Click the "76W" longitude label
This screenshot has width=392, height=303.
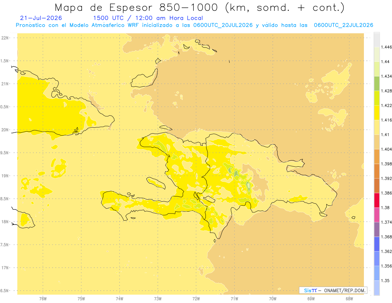click(43, 299)
